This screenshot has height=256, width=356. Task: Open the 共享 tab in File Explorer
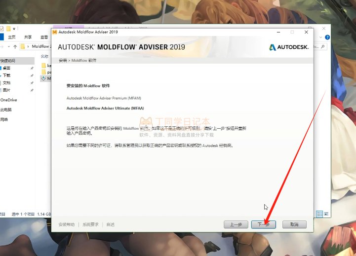click(x=28, y=37)
